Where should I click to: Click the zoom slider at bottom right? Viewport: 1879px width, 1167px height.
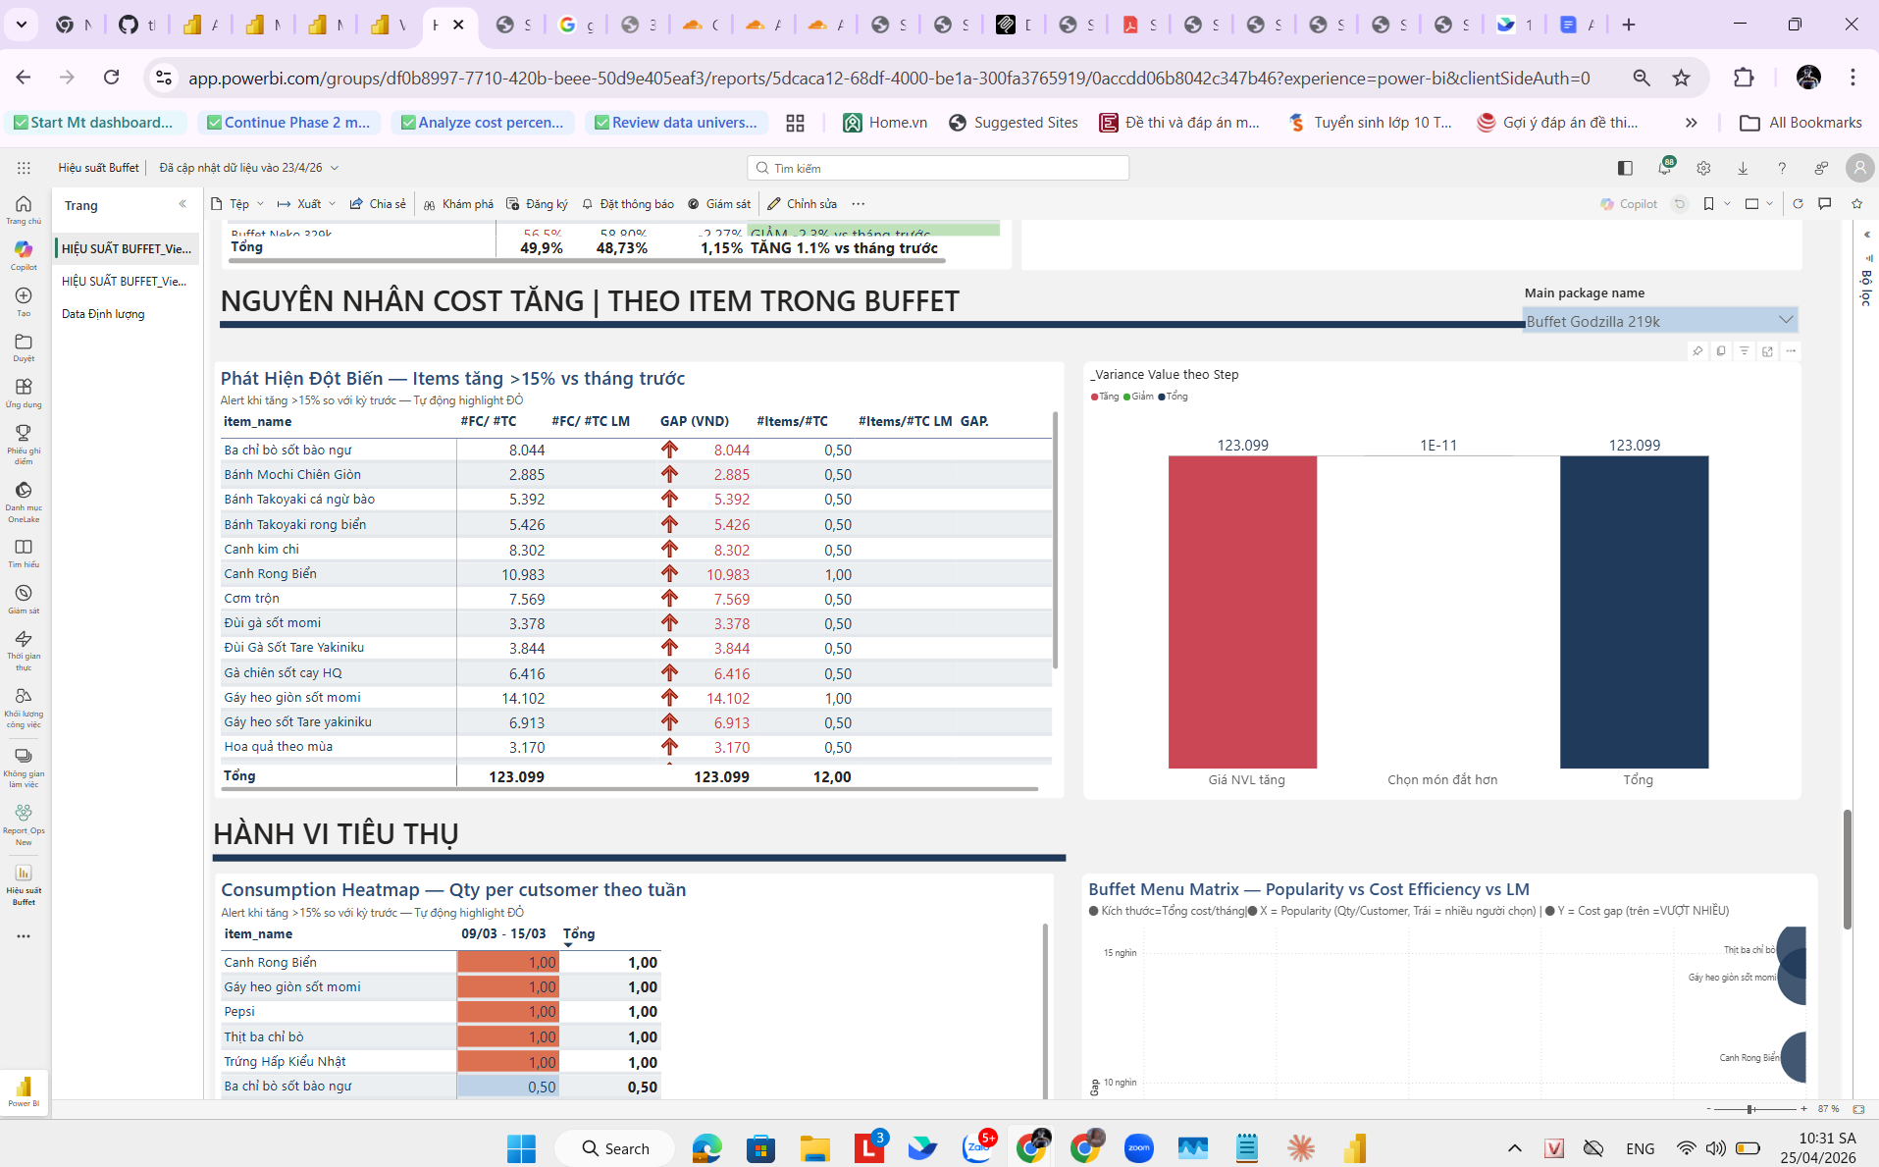(x=1749, y=1109)
